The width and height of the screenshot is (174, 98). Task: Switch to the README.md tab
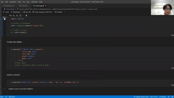9,6
